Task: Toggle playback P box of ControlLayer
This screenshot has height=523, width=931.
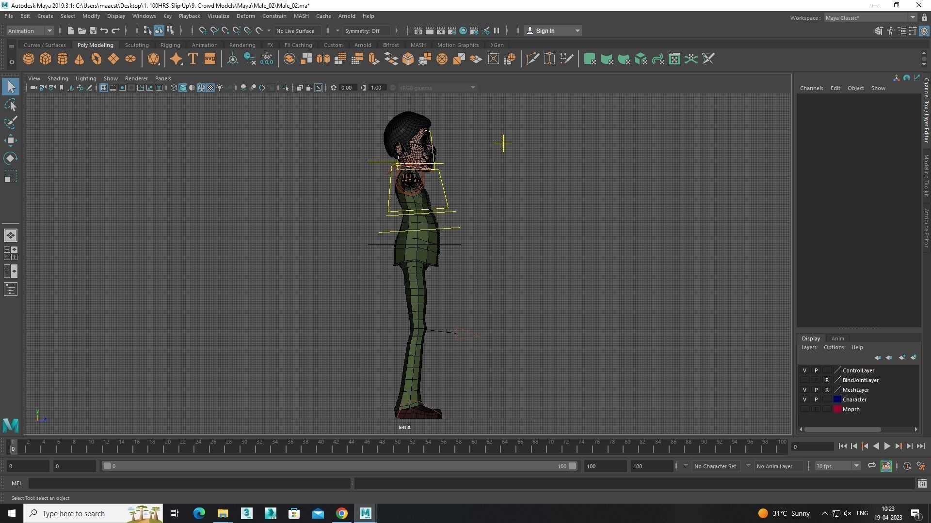Action: point(816,370)
